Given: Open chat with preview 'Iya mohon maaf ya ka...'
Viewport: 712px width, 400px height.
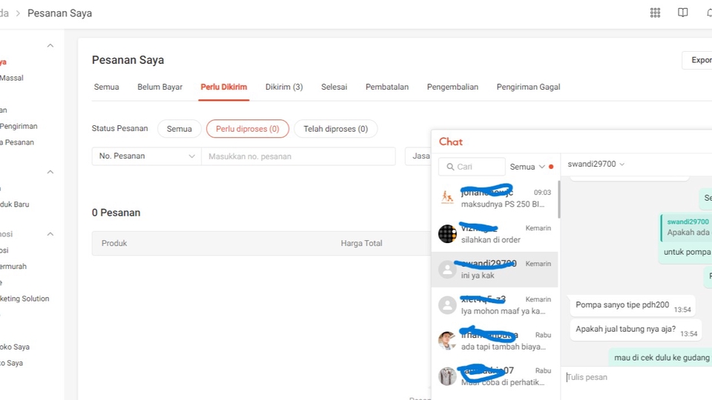Looking at the screenshot, I should (495, 305).
